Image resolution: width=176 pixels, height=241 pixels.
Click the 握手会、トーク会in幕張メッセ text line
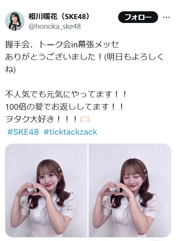pyautogui.click(x=62, y=44)
